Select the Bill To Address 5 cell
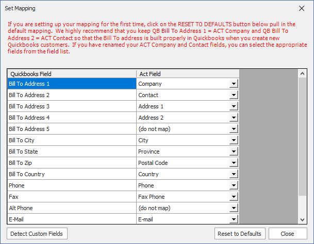Image resolution: width=314 pixels, height=244 pixels. (x=72, y=129)
